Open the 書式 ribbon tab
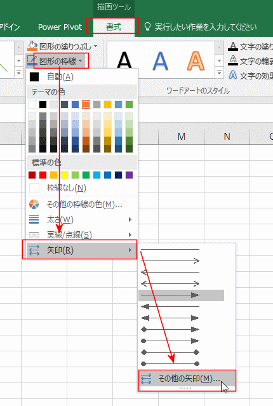 pyautogui.click(x=113, y=27)
